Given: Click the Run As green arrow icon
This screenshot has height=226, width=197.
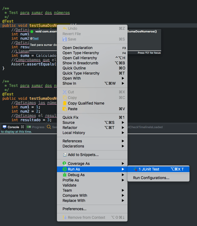Looking at the screenshot, I should coord(64,169).
